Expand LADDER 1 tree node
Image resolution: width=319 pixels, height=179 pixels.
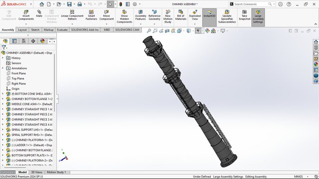2,145
